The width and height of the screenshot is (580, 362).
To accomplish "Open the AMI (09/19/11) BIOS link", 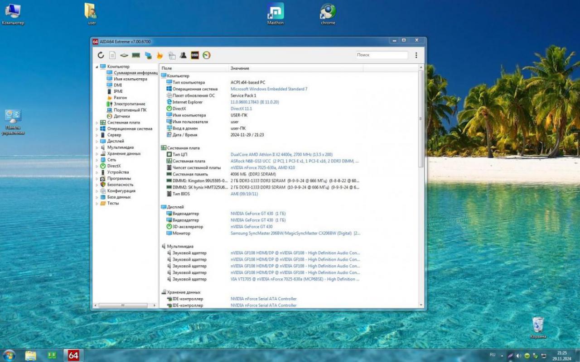I will click(244, 194).
